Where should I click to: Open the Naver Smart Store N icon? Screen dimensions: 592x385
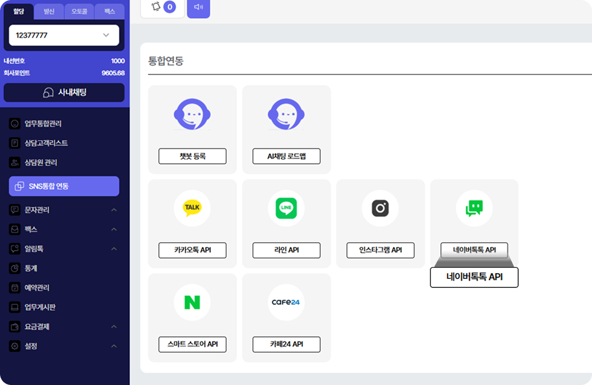(192, 303)
